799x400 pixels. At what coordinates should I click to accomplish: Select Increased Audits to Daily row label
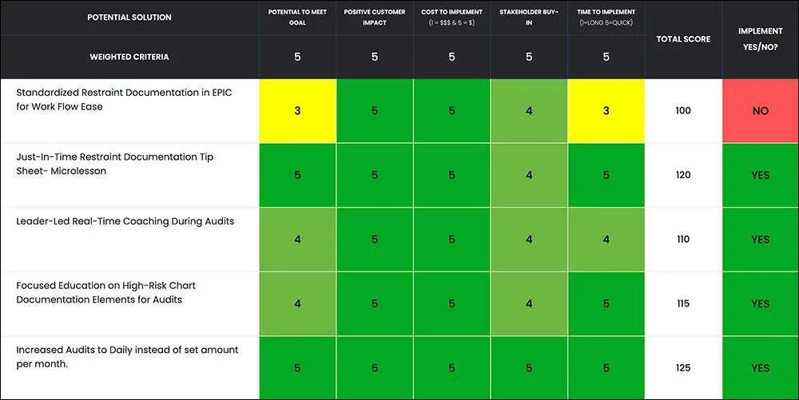point(127,357)
